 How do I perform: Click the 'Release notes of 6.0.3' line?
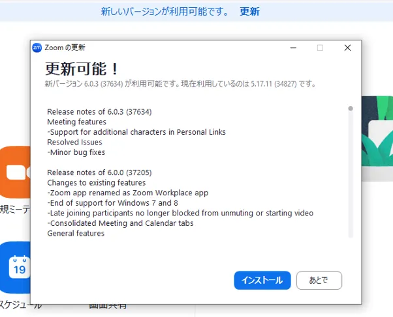(99, 111)
